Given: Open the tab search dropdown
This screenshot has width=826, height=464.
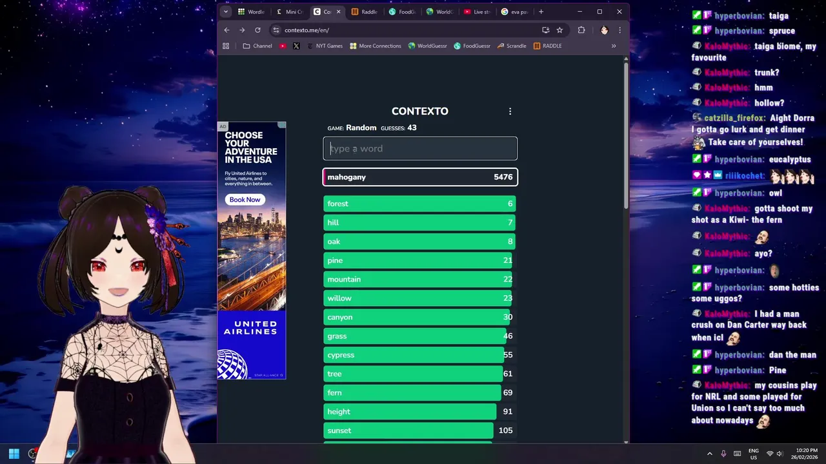Looking at the screenshot, I should (x=225, y=12).
